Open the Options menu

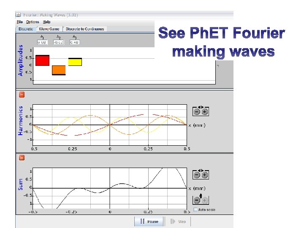[x=33, y=22]
